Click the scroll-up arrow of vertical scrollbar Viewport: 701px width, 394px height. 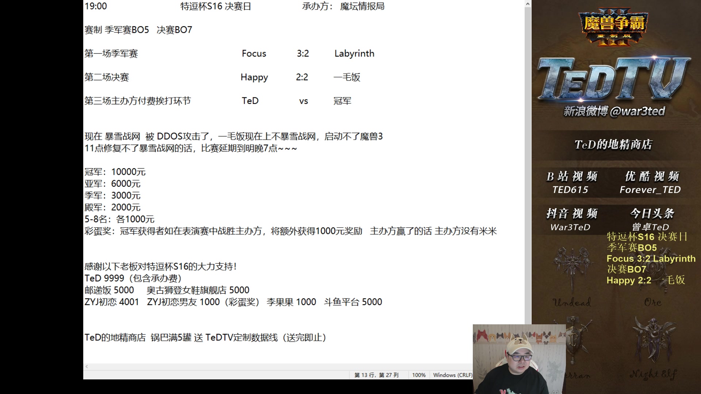tap(528, 4)
